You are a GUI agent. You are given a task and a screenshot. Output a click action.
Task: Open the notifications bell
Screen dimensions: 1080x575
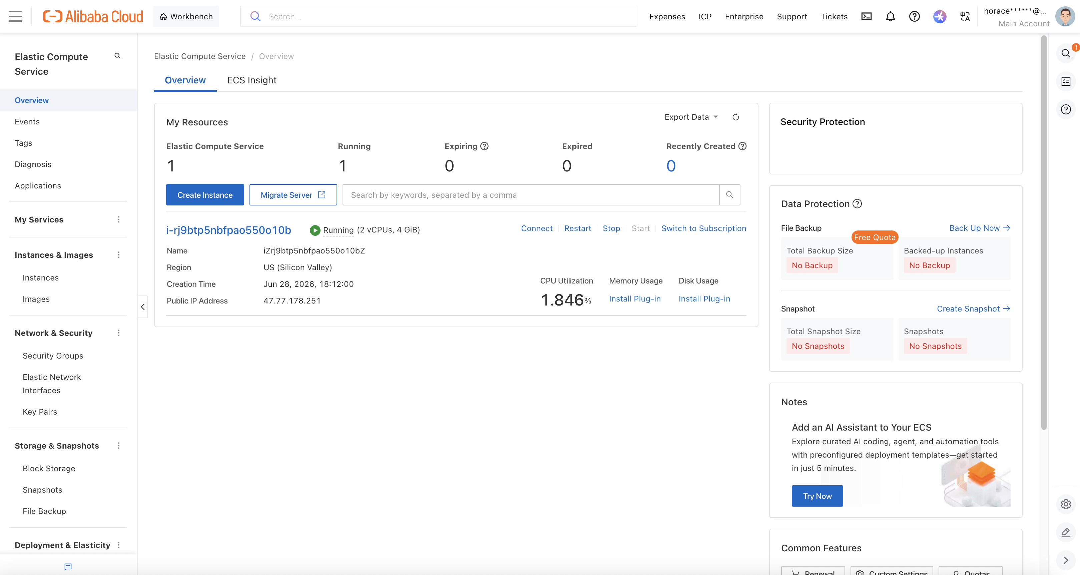(x=890, y=16)
